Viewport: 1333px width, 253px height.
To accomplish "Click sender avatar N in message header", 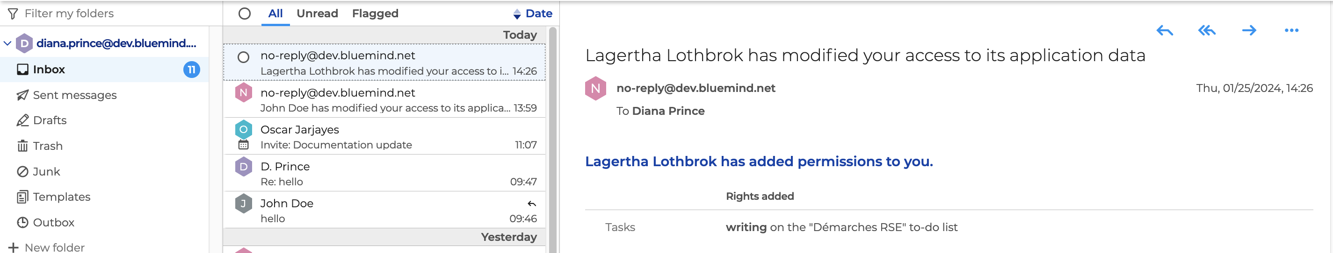I will click(595, 89).
